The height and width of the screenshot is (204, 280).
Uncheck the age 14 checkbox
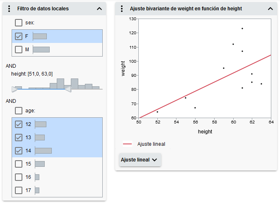coord(19,150)
